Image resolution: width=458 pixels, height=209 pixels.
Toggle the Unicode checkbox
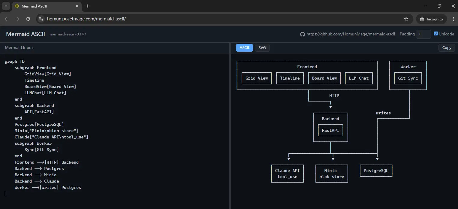[436, 34]
